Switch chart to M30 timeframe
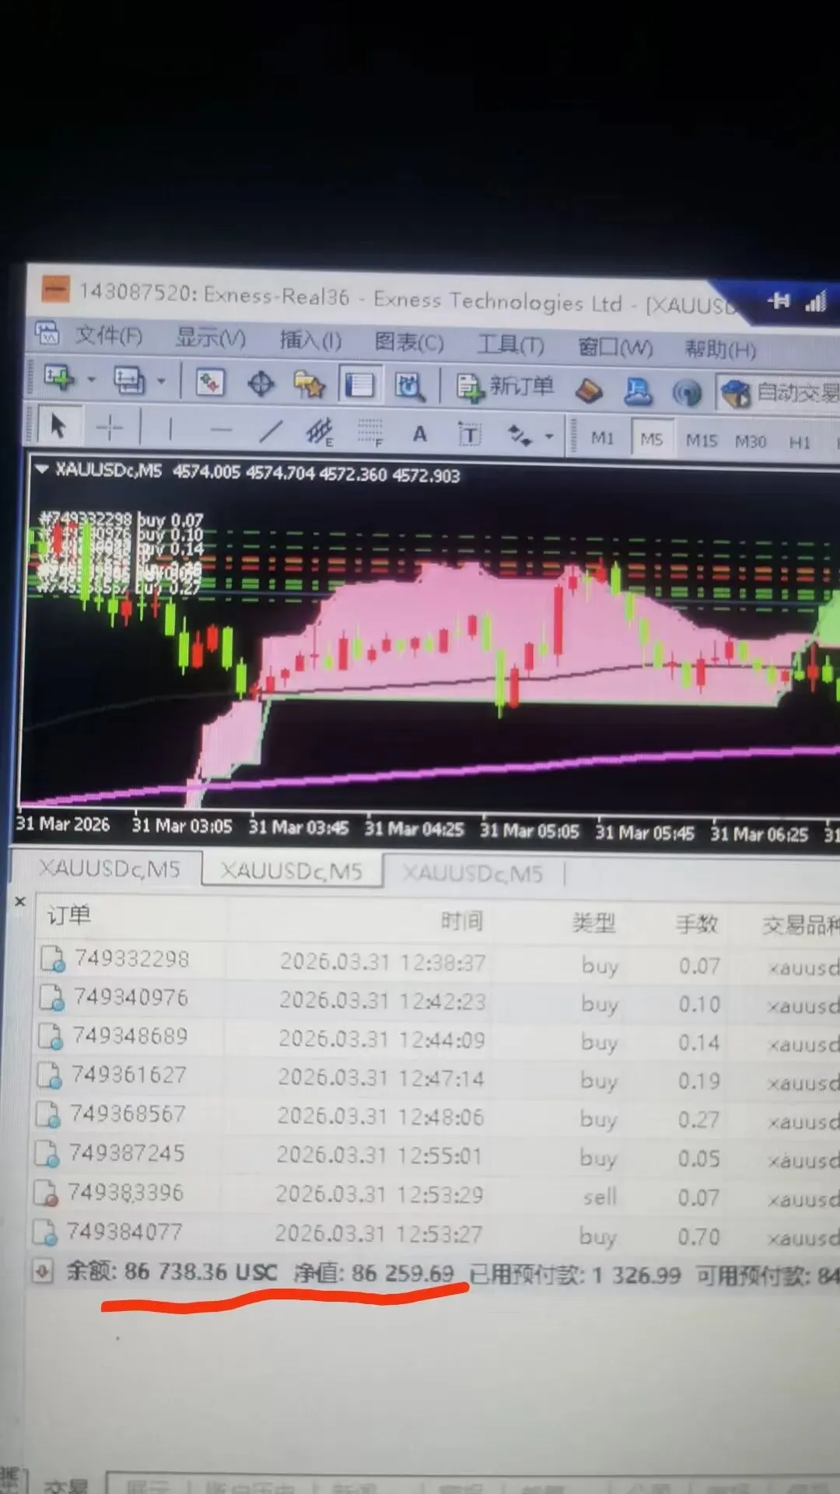The height and width of the screenshot is (1494, 840). 751,442
